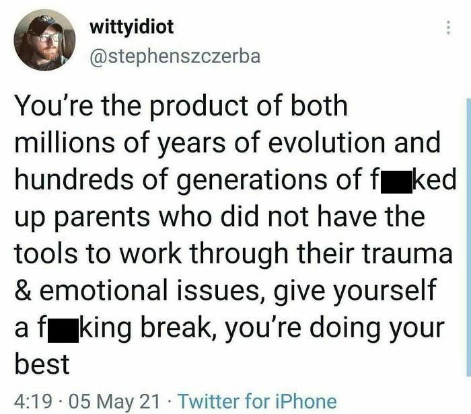
Task: Click the word "tools" in the tweet
Action: tap(44, 257)
